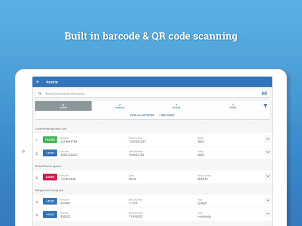This screenshot has width=302, height=226.
Task: Open the filter funnel icon
Action: click(265, 106)
